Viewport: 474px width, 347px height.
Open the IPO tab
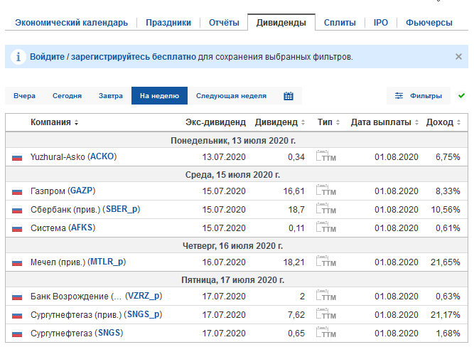[x=381, y=23]
